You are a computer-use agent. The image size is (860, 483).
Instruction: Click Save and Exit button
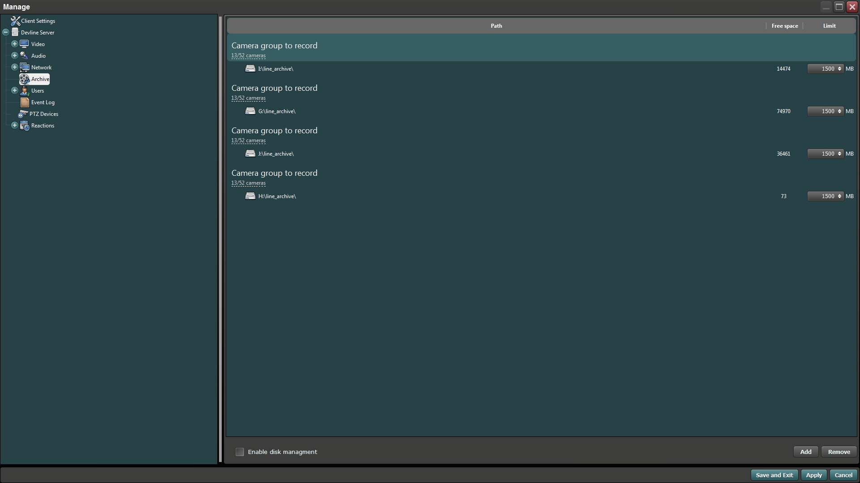pos(774,475)
